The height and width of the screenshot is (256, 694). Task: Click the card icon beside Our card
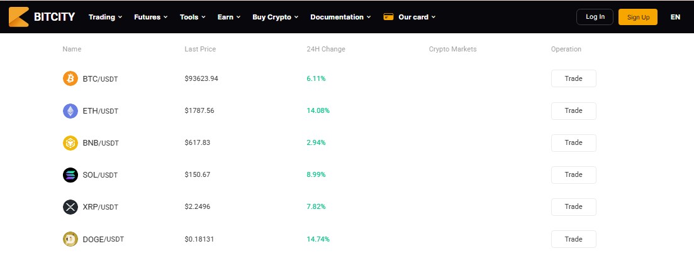(389, 17)
